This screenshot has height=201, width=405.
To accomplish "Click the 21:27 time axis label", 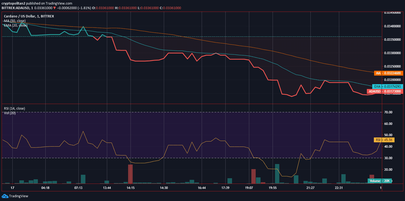I will (310, 188).
